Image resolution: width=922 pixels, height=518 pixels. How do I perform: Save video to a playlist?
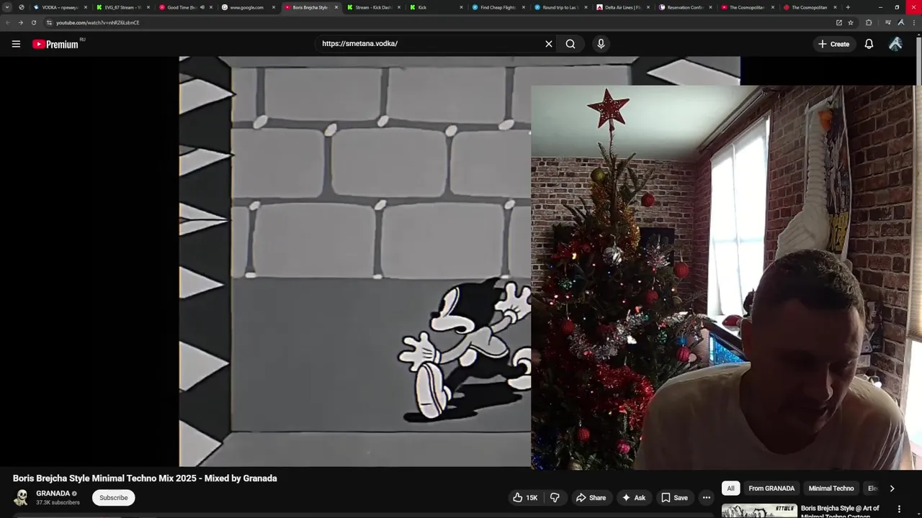[x=674, y=498]
